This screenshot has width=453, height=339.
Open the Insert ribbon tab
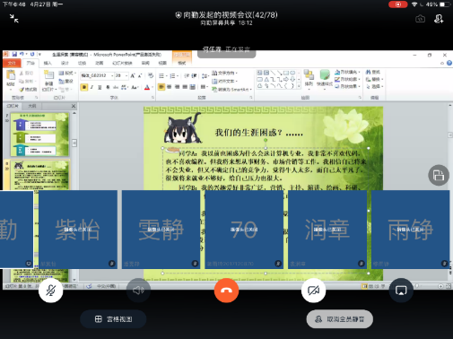click(48, 63)
